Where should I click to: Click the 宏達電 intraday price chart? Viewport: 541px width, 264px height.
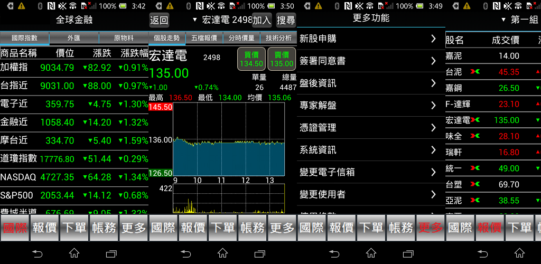[229, 139]
